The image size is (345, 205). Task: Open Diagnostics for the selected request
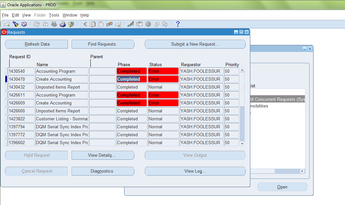[x=103, y=171]
